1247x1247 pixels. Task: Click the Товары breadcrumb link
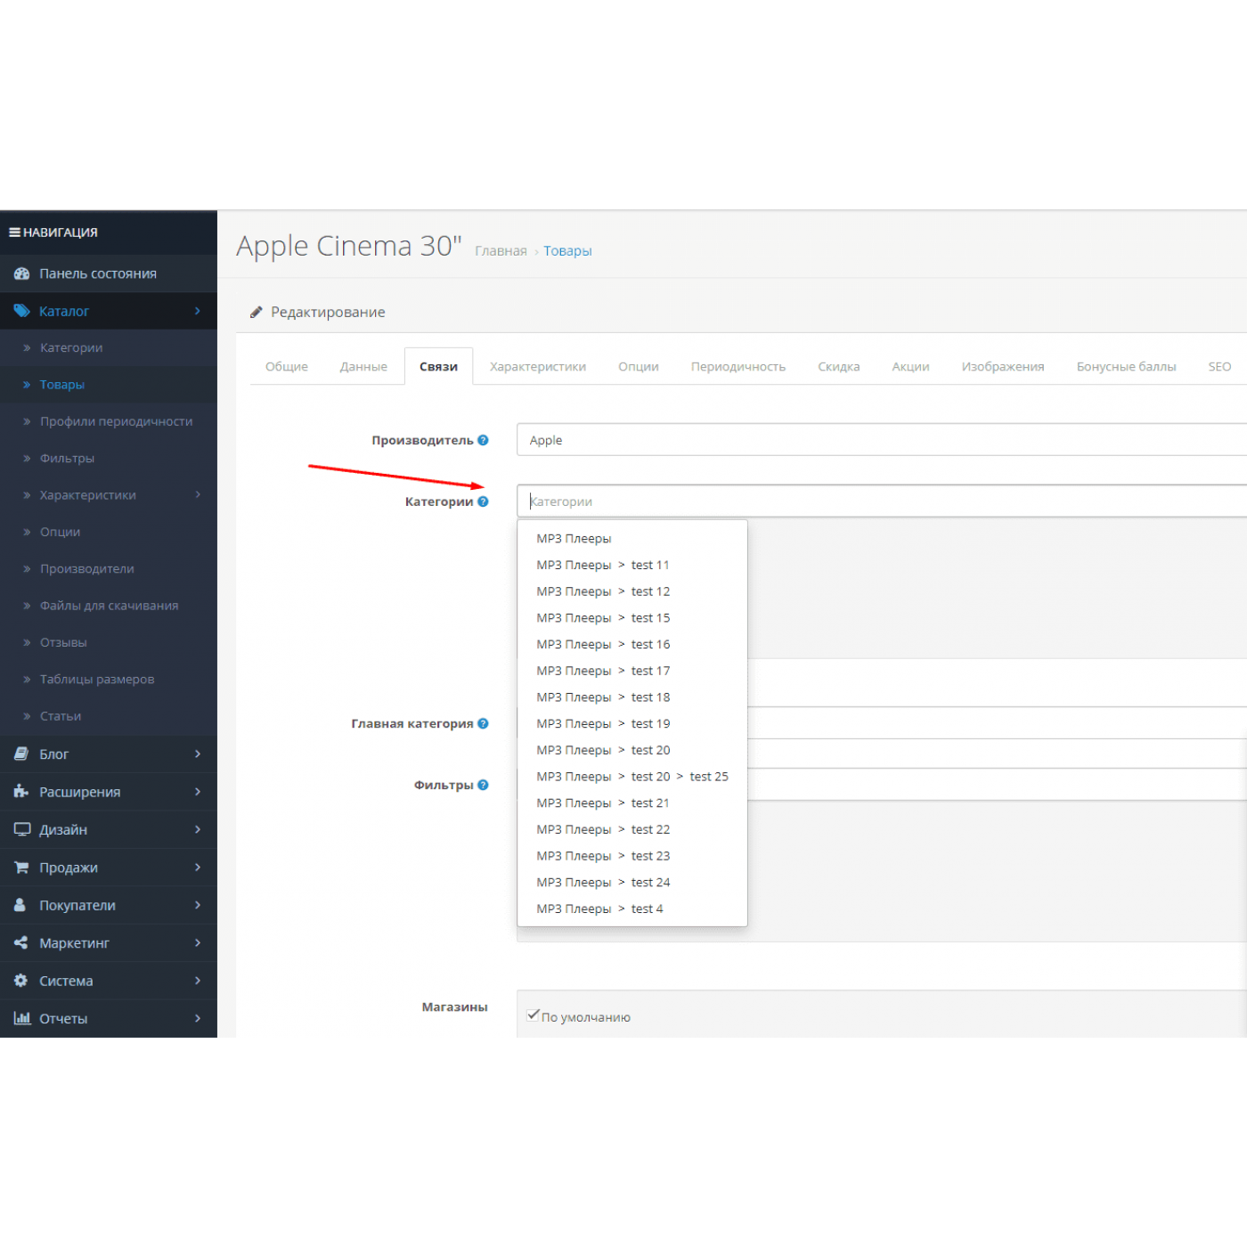click(x=567, y=251)
